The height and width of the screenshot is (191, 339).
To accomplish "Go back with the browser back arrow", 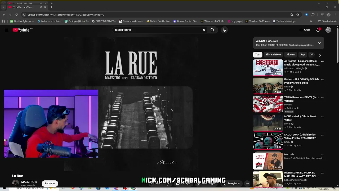I will pyautogui.click(x=4, y=15).
